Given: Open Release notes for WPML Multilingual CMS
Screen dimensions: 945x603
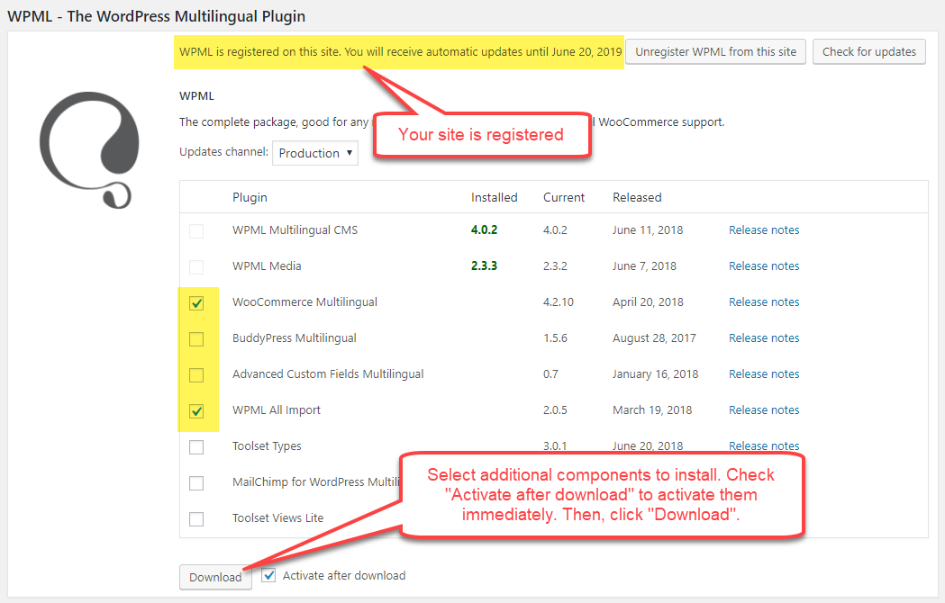Looking at the screenshot, I should pyautogui.click(x=764, y=230).
